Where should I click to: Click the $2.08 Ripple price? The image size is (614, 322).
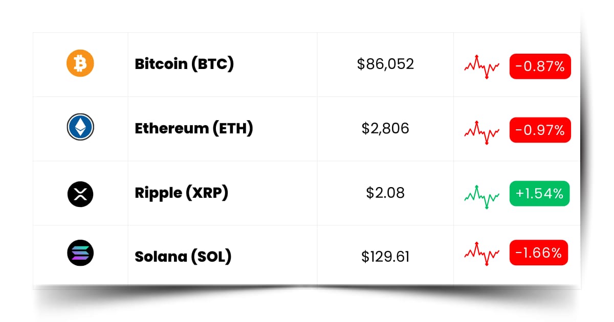coord(385,193)
